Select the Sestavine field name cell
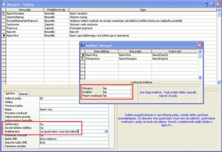222x152 pixels. [x=25, y=25]
